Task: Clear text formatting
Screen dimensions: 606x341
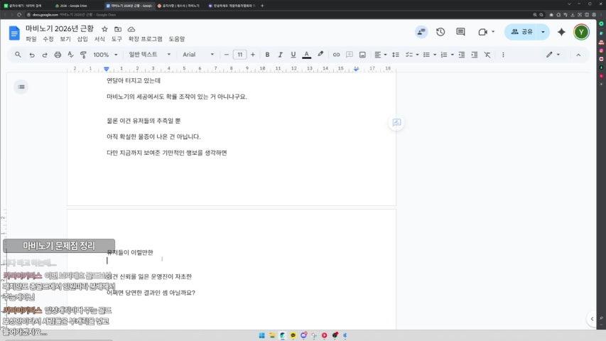Action: (x=487, y=55)
